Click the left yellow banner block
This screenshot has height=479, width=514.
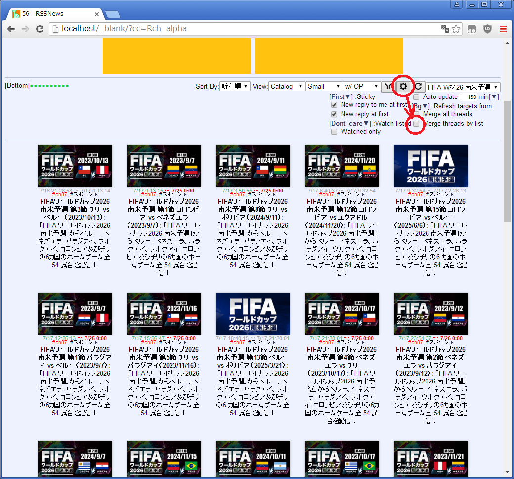[177, 56]
